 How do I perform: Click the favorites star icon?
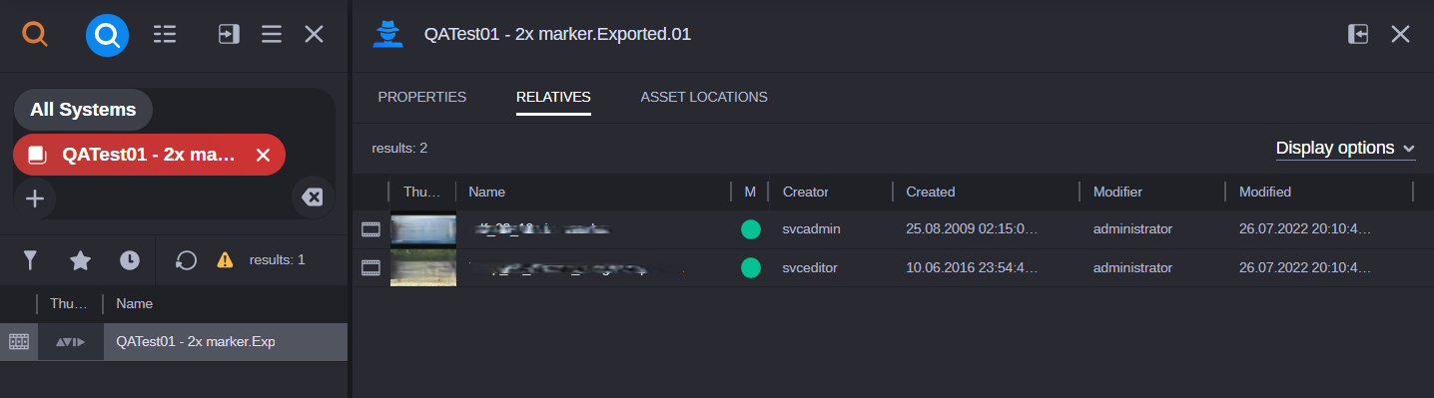click(80, 260)
